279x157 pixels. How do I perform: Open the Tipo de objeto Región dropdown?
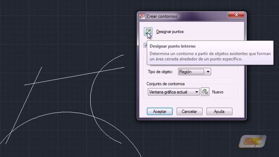pos(194,72)
